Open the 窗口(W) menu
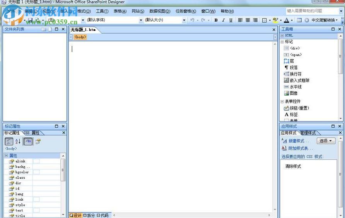345x218 pixels. coord(208,11)
